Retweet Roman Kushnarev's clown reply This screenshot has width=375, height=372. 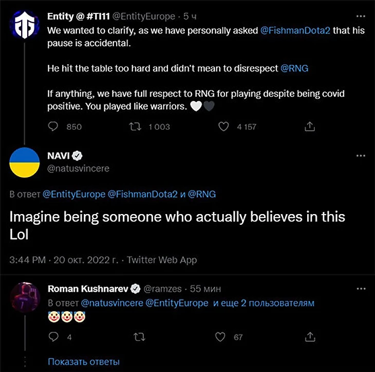(x=138, y=337)
